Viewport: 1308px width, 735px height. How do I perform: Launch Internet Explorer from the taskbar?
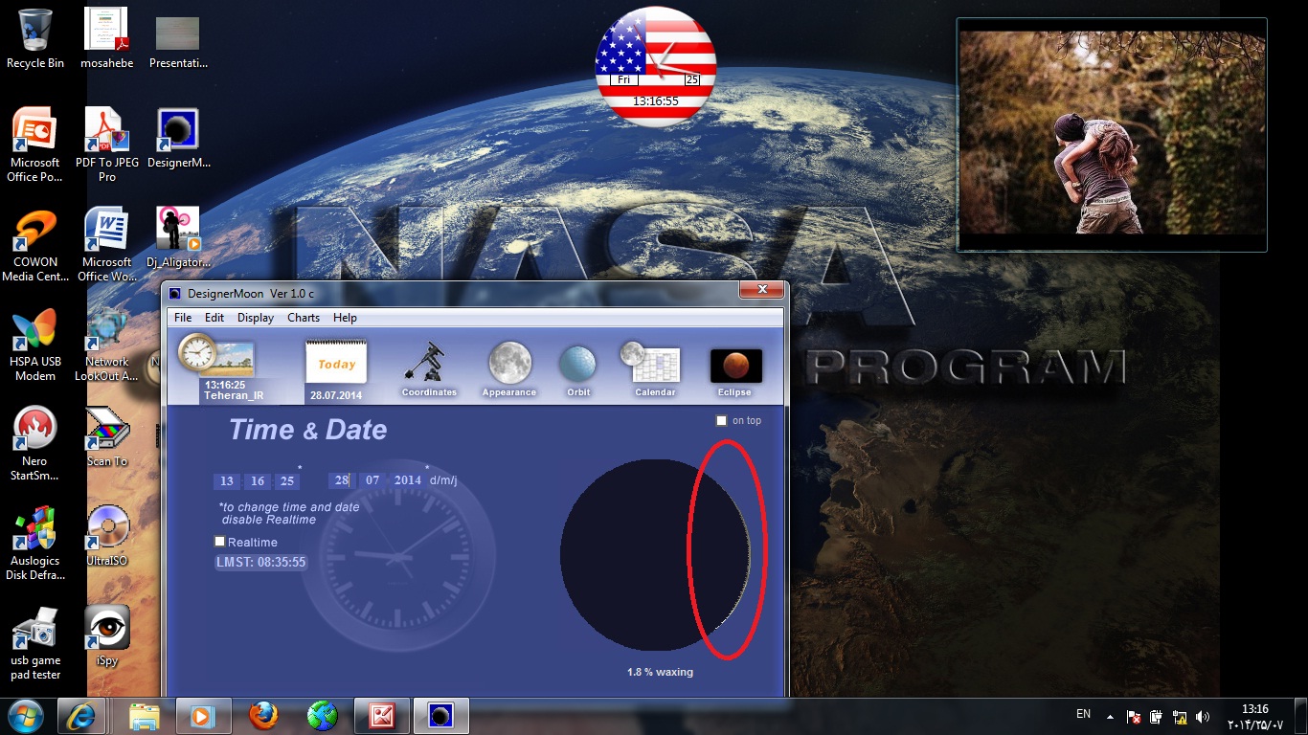(x=81, y=716)
